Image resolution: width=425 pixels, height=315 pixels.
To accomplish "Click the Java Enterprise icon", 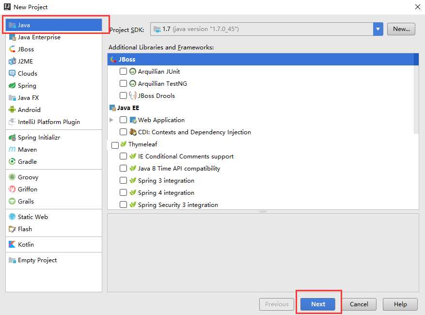I will [x=12, y=37].
